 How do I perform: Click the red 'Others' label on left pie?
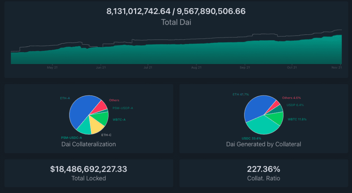click(x=114, y=100)
